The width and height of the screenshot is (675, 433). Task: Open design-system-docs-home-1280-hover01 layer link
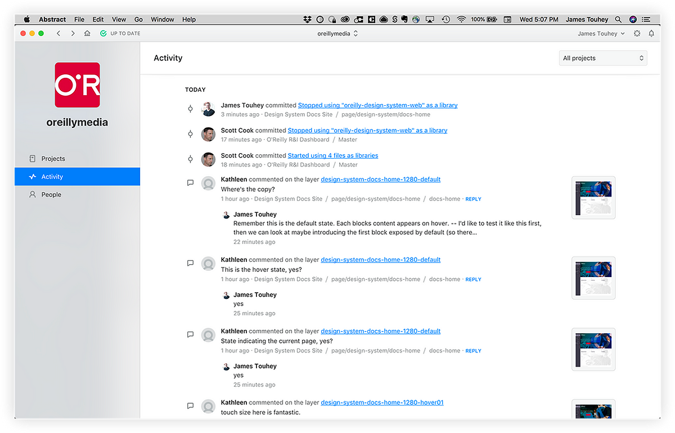pyautogui.click(x=382, y=403)
